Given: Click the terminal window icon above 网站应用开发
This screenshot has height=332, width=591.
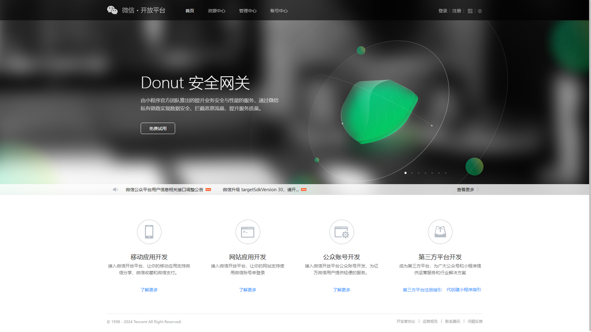Looking at the screenshot, I should pyautogui.click(x=247, y=232).
